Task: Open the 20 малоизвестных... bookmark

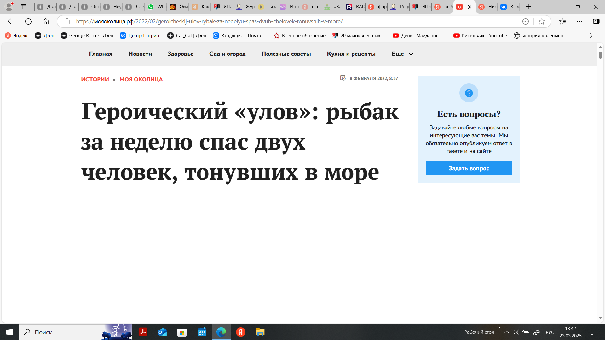Action: (358, 36)
